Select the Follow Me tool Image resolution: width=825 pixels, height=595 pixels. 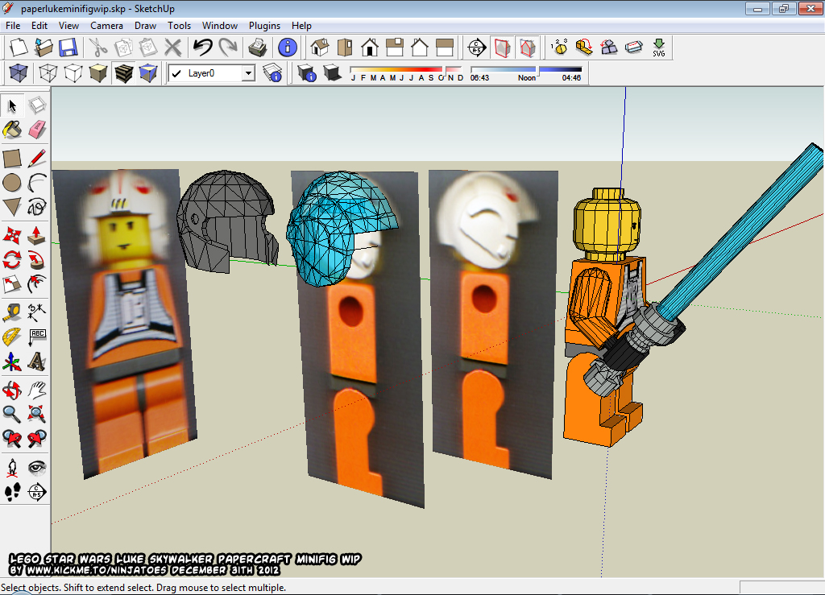coord(37,259)
